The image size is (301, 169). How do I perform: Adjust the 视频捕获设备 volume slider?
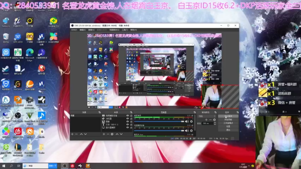coord(159,131)
